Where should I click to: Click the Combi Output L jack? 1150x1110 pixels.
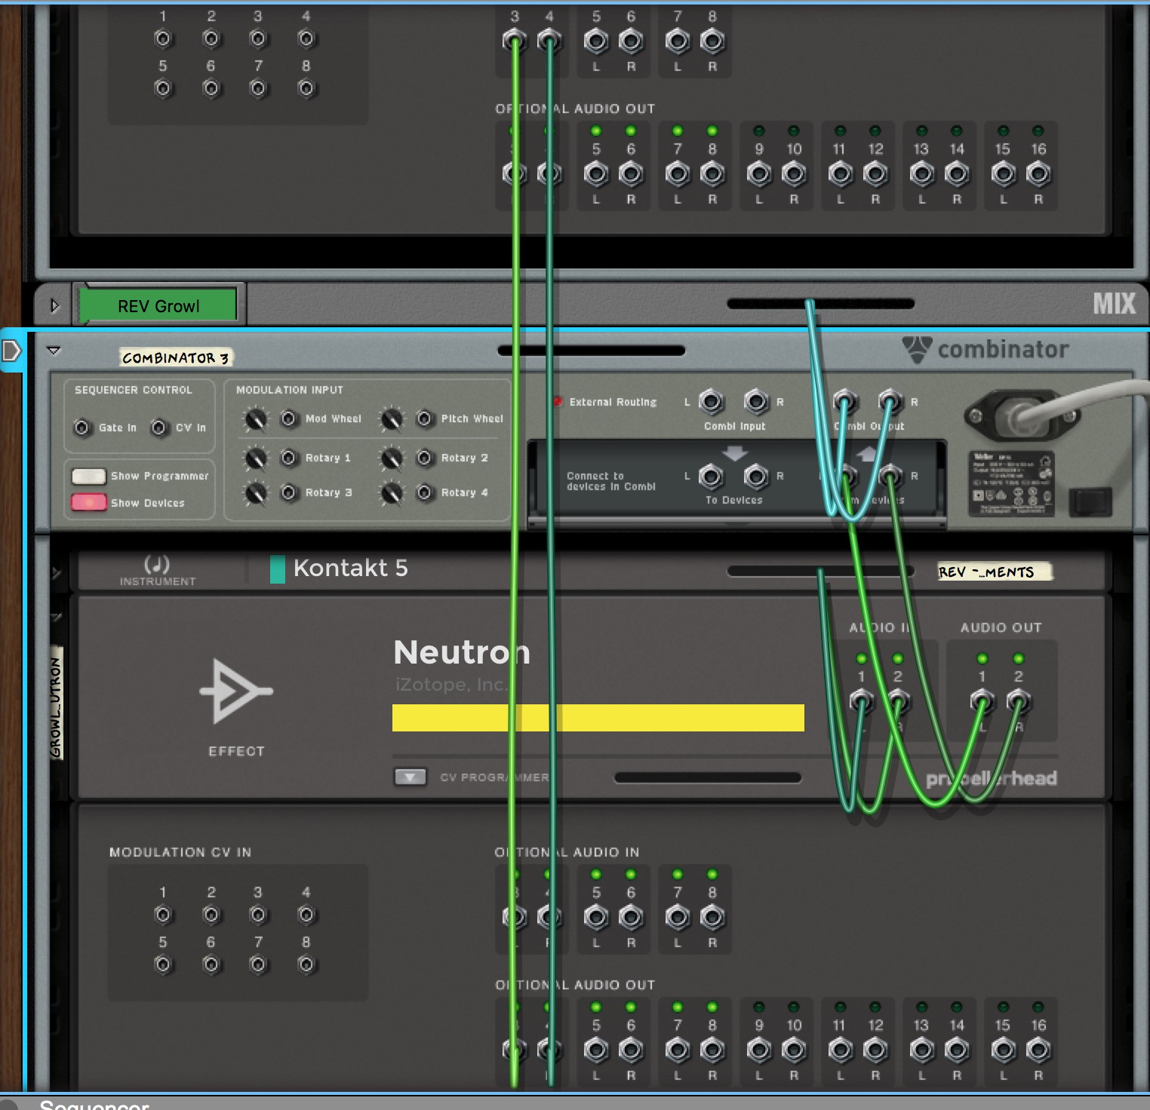pyautogui.click(x=845, y=402)
